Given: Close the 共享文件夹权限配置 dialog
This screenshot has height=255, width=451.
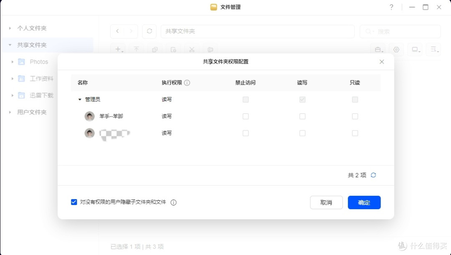Looking at the screenshot, I should click(x=382, y=62).
